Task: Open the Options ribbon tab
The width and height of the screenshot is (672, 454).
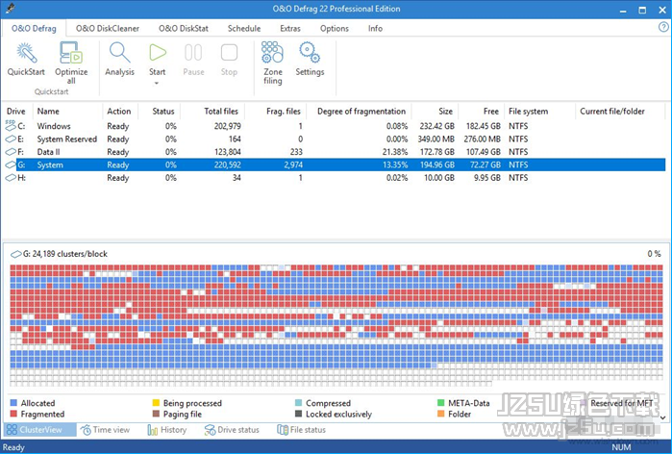Action: (x=335, y=28)
